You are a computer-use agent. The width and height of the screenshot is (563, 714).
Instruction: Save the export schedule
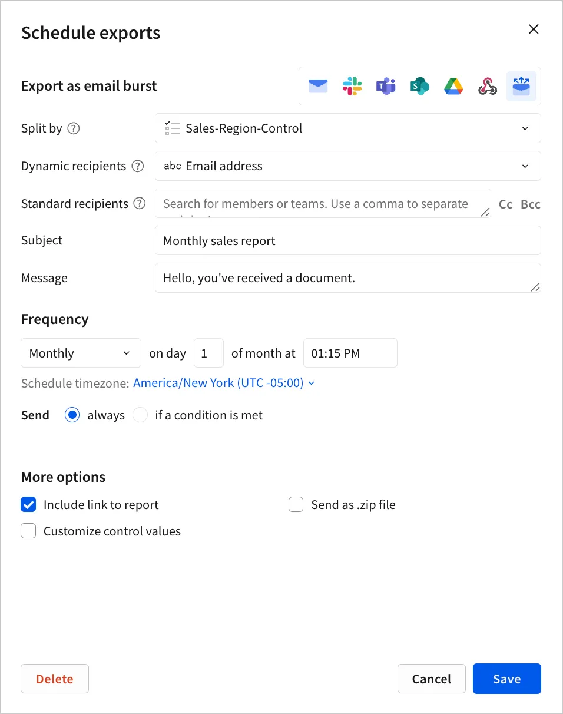507,679
